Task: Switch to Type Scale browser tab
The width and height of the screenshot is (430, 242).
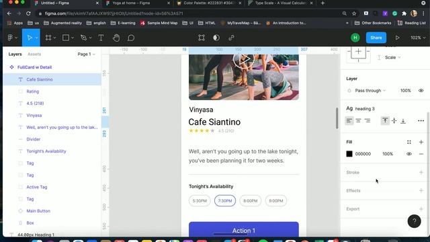Action: pos(279,3)
